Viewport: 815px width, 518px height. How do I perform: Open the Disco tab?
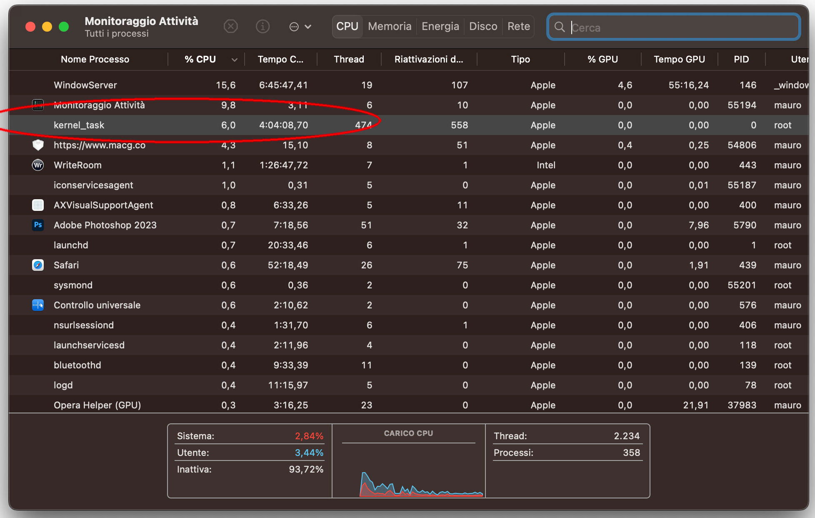(483, 27)
